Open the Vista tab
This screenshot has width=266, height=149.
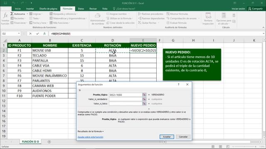pos(105,9)
